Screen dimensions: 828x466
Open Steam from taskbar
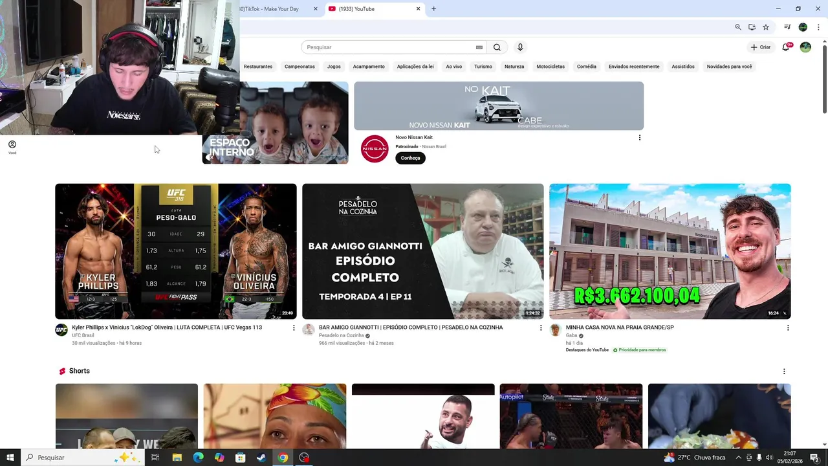[x=261, y=458]
